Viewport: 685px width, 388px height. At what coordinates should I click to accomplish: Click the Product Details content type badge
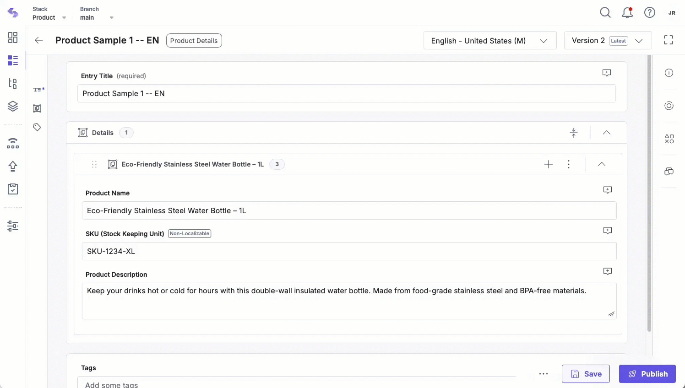(x=194, y=41)
